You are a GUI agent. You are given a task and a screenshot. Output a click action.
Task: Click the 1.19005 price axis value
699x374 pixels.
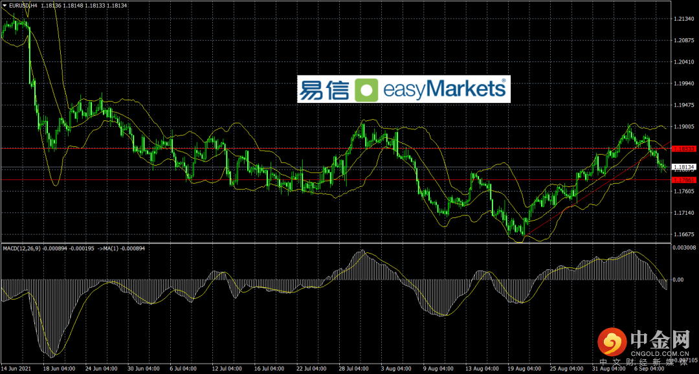tap(684, 127)
